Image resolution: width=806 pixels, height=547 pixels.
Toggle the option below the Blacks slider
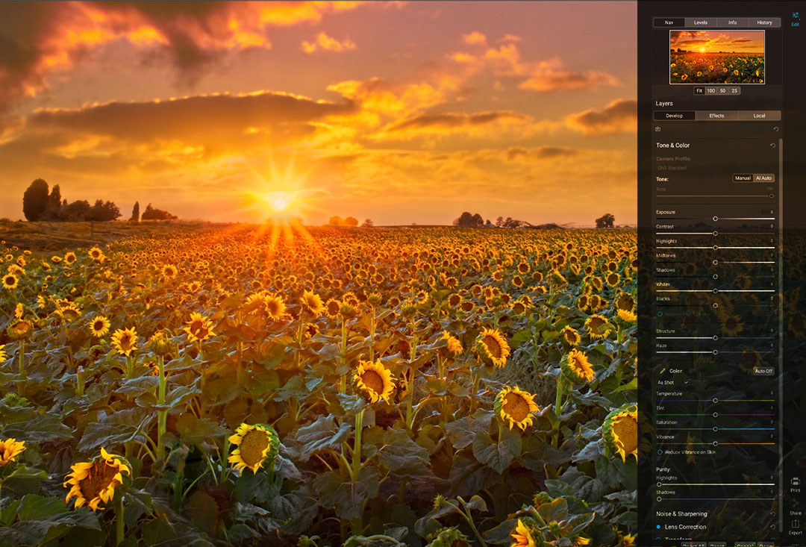coord(660,313)
